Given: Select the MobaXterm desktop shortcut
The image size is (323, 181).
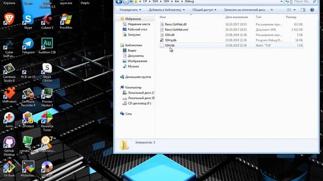Looking at the screenshot, I should 28,169.
